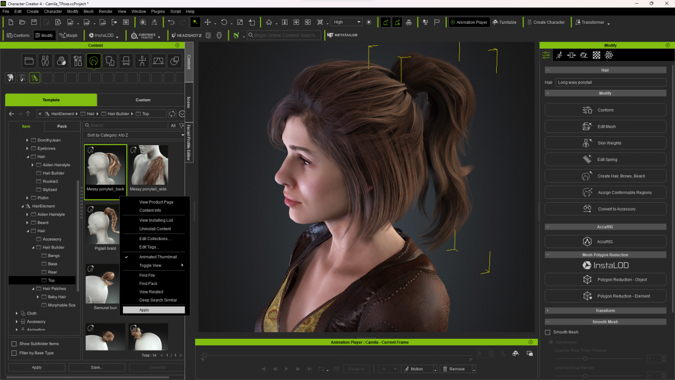675x380 pixels.
Task: Click the Polygon Reduction - Object button
Action: (x=605, y=280)
